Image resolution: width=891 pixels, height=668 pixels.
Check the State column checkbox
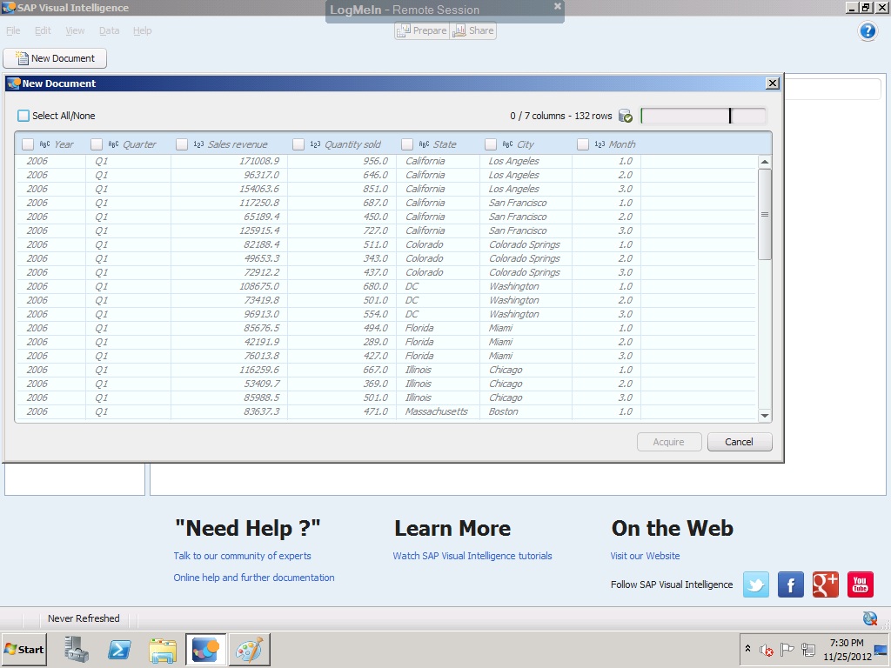pos(407,144)
